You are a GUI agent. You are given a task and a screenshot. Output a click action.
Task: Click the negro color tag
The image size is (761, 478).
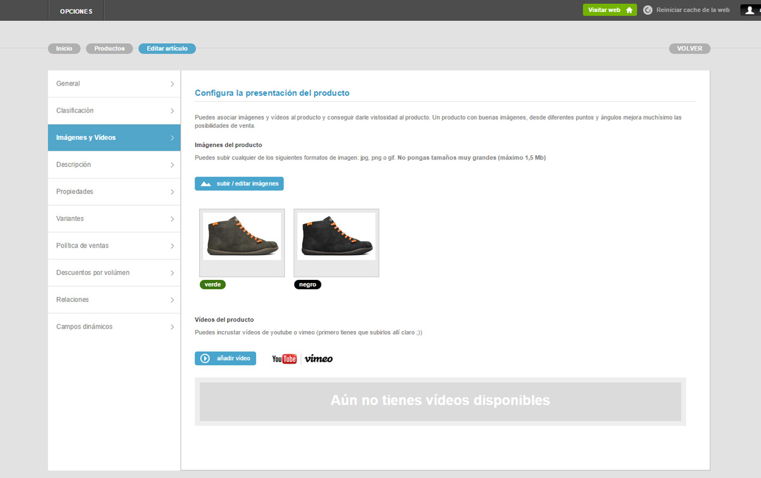coord(308,285)
